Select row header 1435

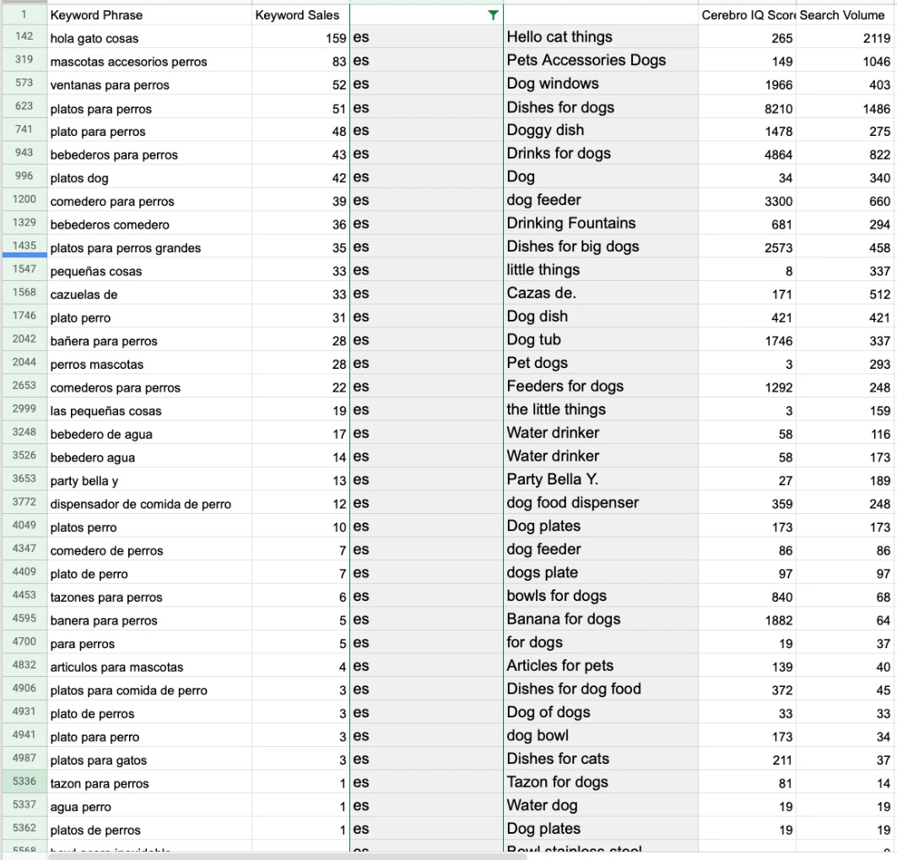pos(24,246)
